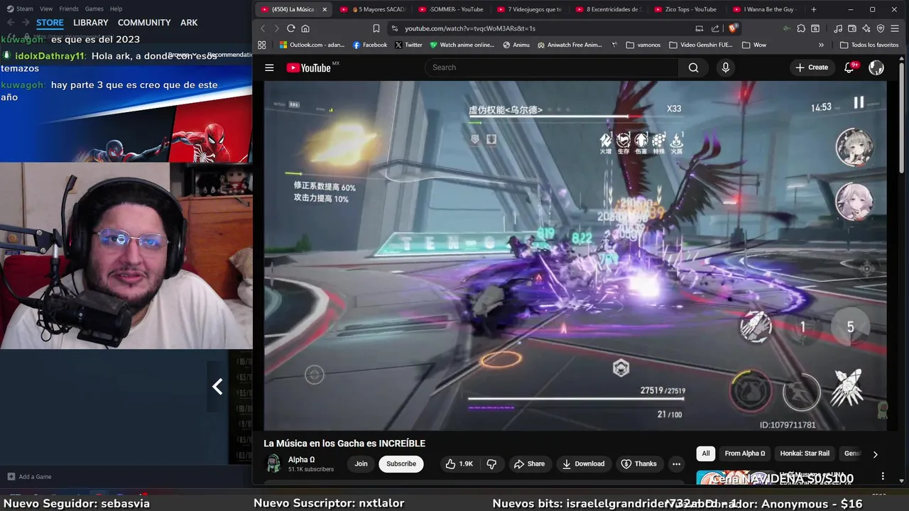
Task: Dislike the video with thumbs down
Action: [x=491, y=463]
